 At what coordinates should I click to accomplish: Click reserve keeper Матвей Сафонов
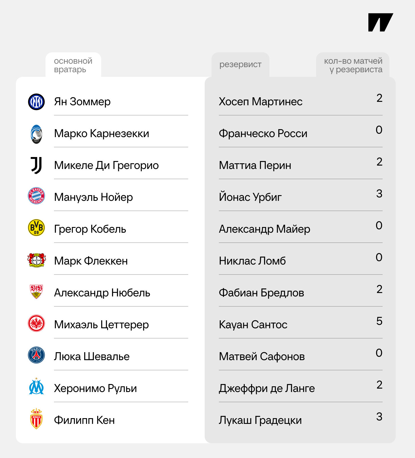point(262,356)
